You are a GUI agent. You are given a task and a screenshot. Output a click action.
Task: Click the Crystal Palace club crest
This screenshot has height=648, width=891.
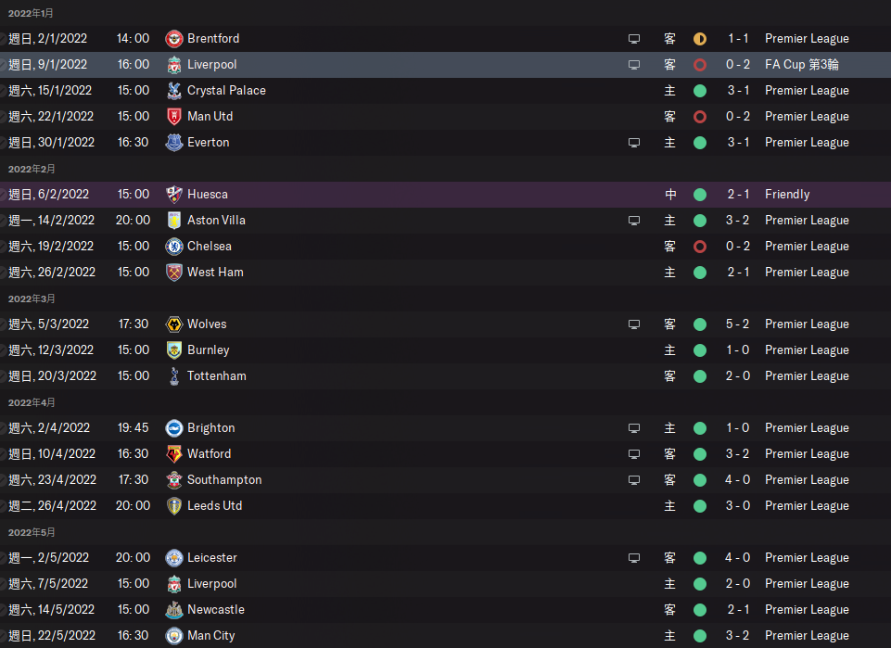tap(174, 90)
